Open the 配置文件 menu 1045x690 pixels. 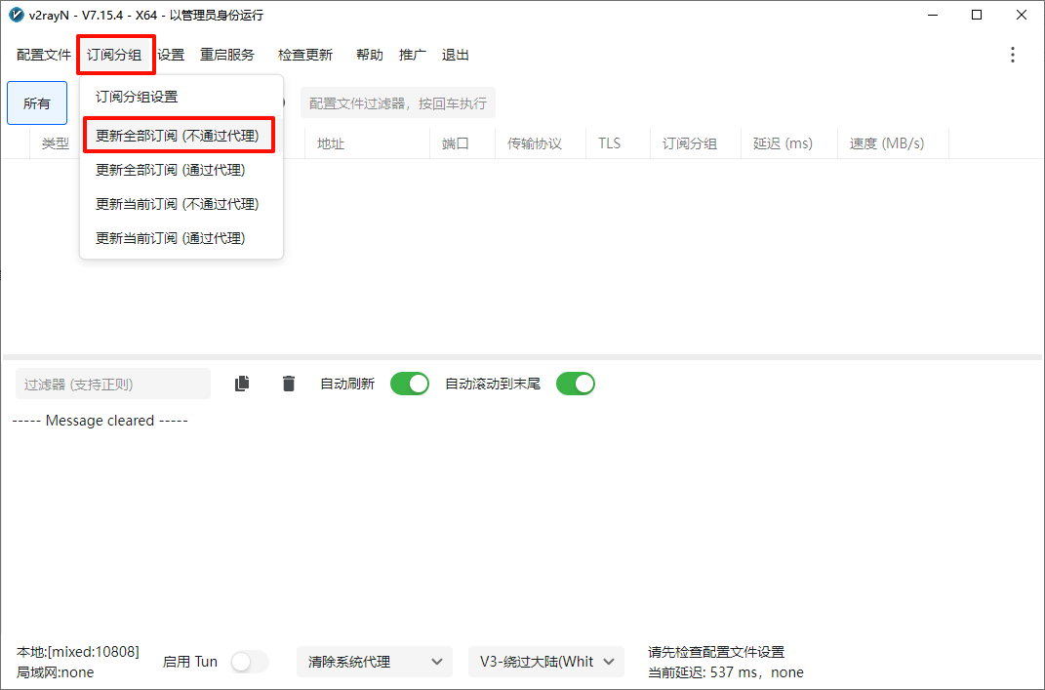coord(44,55)
